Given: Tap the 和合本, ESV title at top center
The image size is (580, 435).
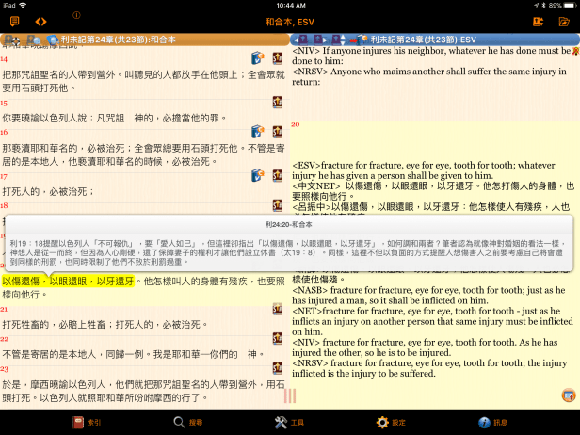Looking at the screenshot, I should point(290,21).
